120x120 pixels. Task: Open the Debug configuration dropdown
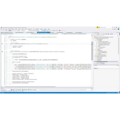pos(19,31)
